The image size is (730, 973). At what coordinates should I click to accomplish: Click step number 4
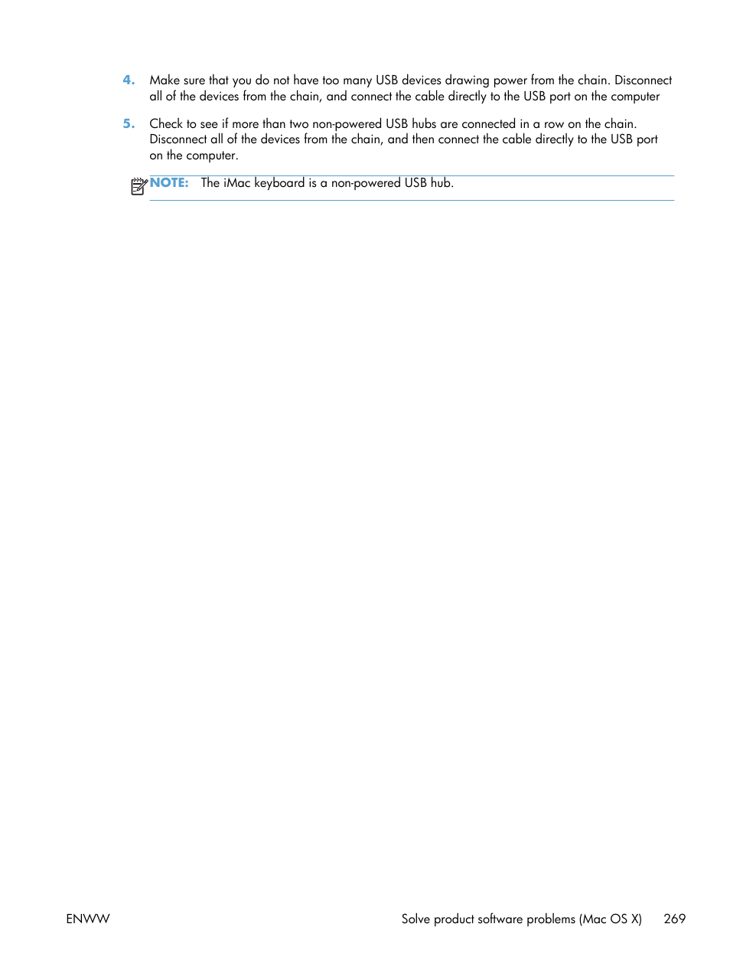pyautogui.click(x=129, y=80)
